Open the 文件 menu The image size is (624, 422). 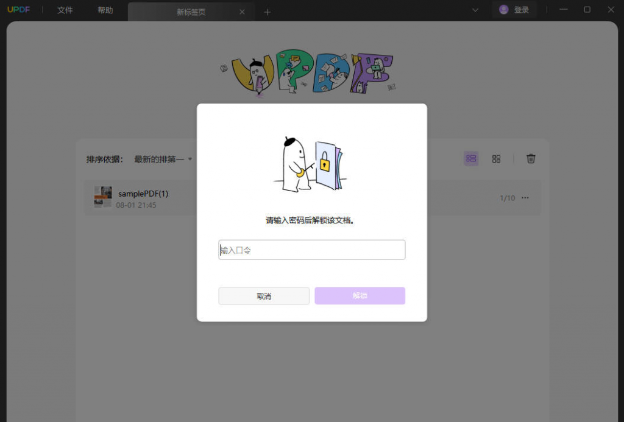[65, 10]
